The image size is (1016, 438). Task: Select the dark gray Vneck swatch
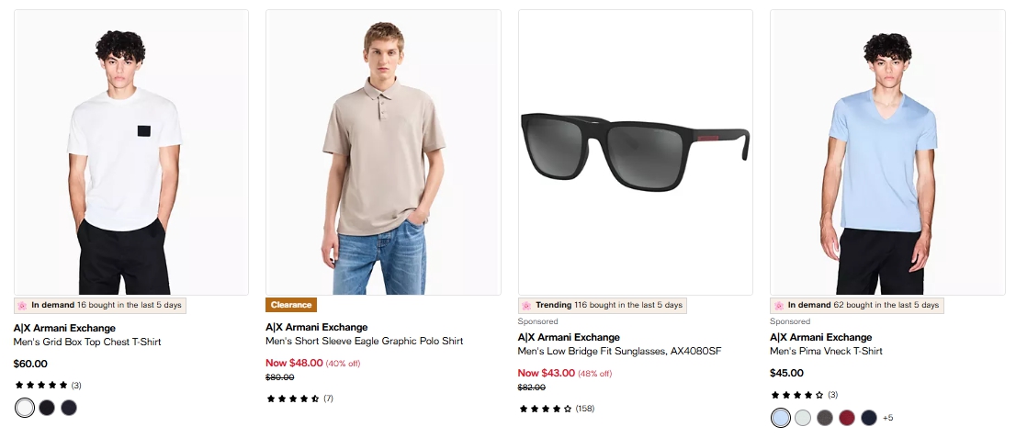point(825,418)
